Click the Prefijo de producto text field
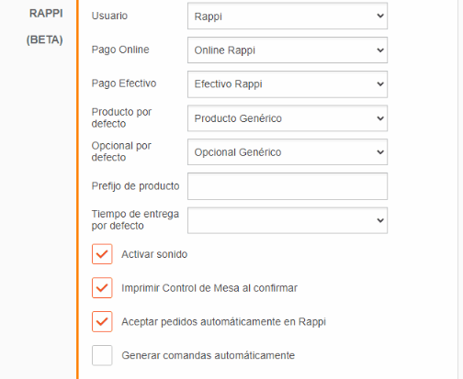 (288, 186)
